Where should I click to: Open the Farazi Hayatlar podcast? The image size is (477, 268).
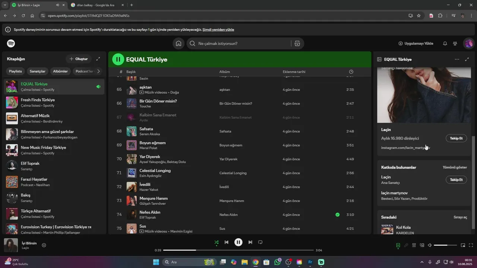(x=54, y=182)
